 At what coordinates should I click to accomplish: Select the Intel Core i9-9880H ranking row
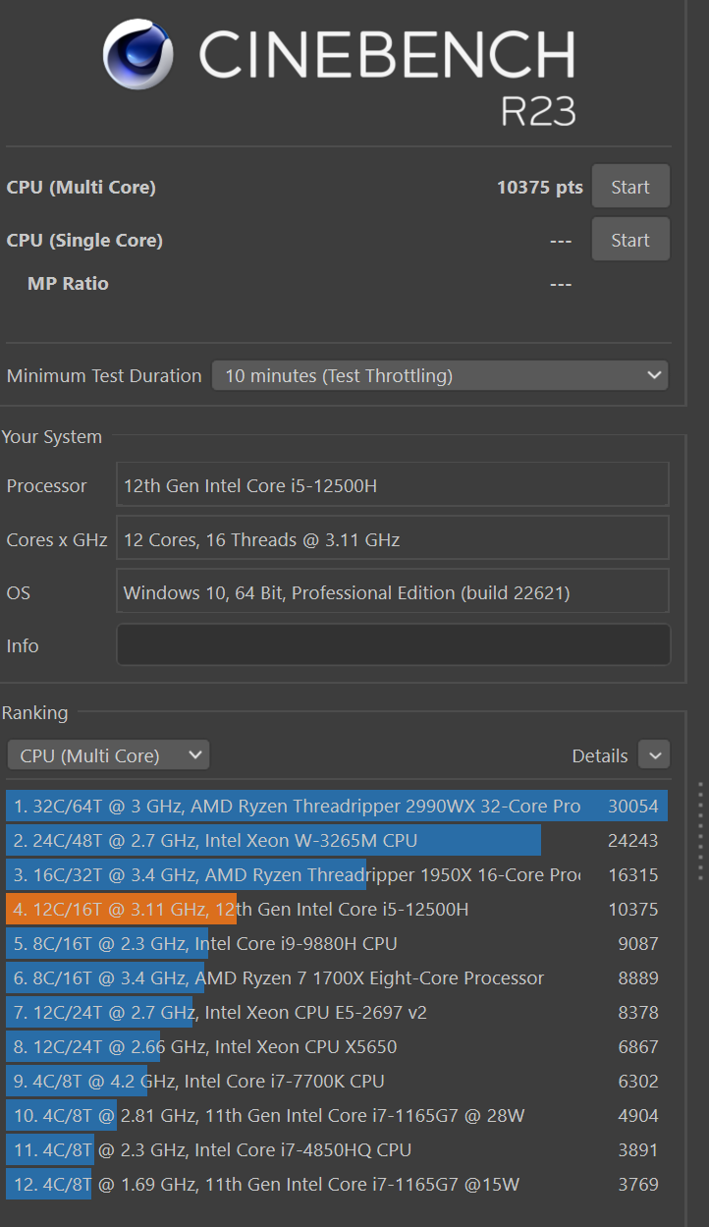point(337,943)
